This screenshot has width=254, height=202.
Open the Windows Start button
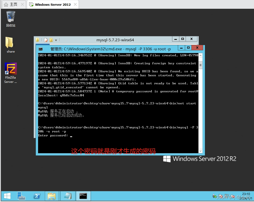point(7,196)
